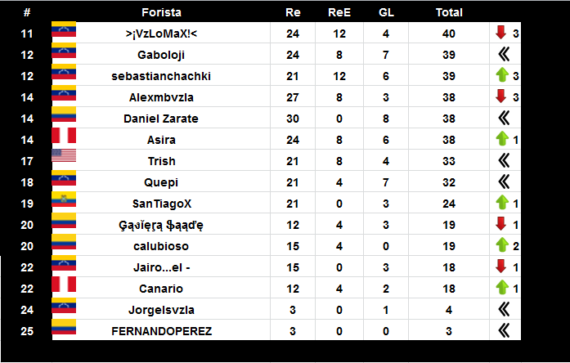Click the ReE column header
The height and width of the screenshot is (363, 570).
click(339, 12)
